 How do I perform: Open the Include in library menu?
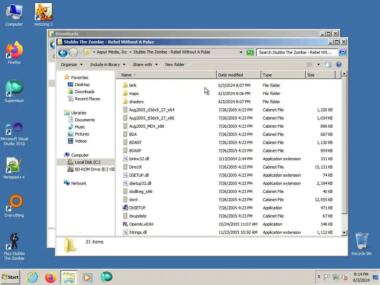tap(108, 65)
